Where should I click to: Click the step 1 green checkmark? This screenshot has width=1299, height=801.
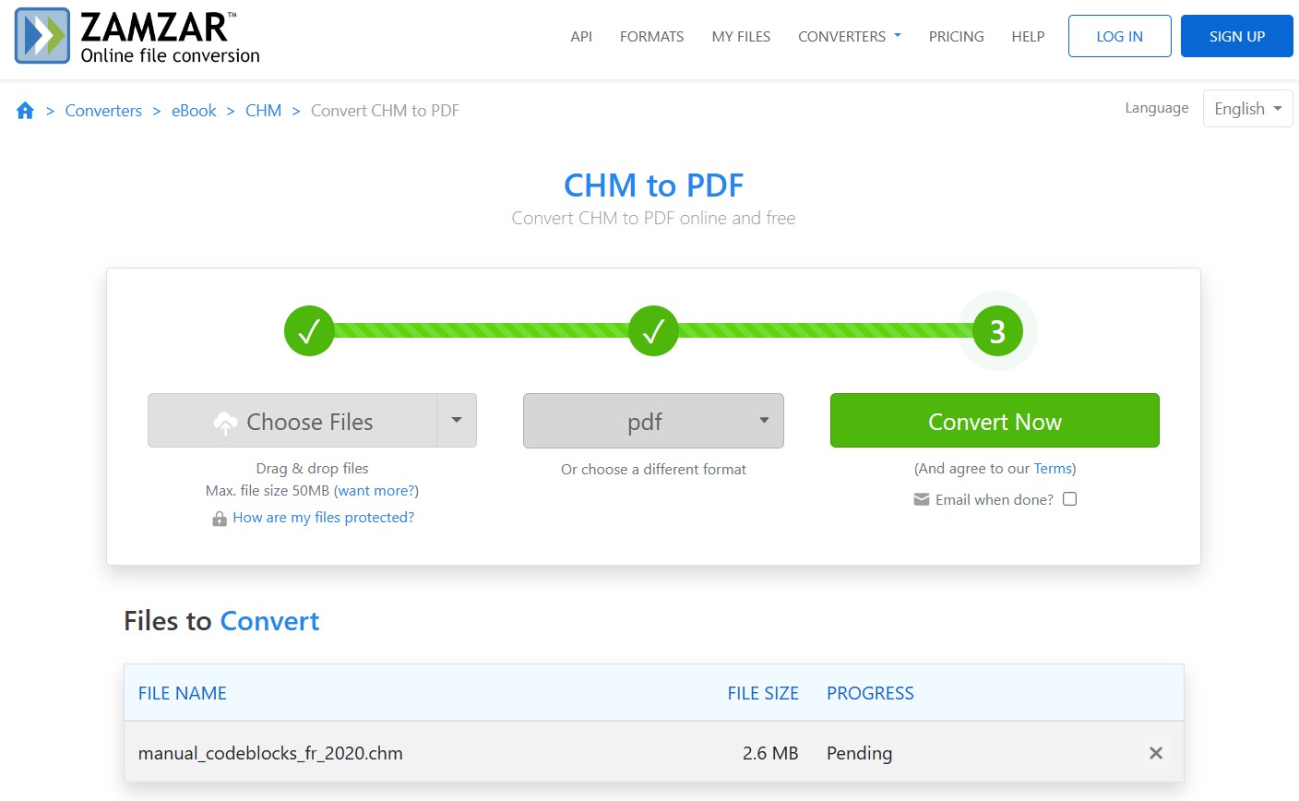pyautogui.click(x=309, y=329)
